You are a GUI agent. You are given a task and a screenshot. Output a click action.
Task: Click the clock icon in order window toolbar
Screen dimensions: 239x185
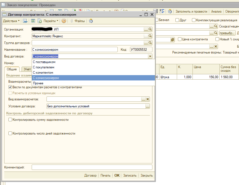(x=170, y=11)
